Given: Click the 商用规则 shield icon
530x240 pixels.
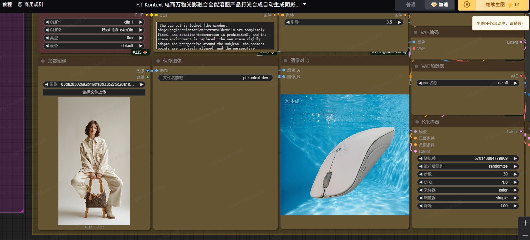Looking at the screenshot, I should coord(20,4).
